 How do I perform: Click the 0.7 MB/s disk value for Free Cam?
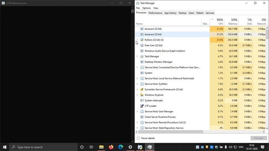(247, 45)
